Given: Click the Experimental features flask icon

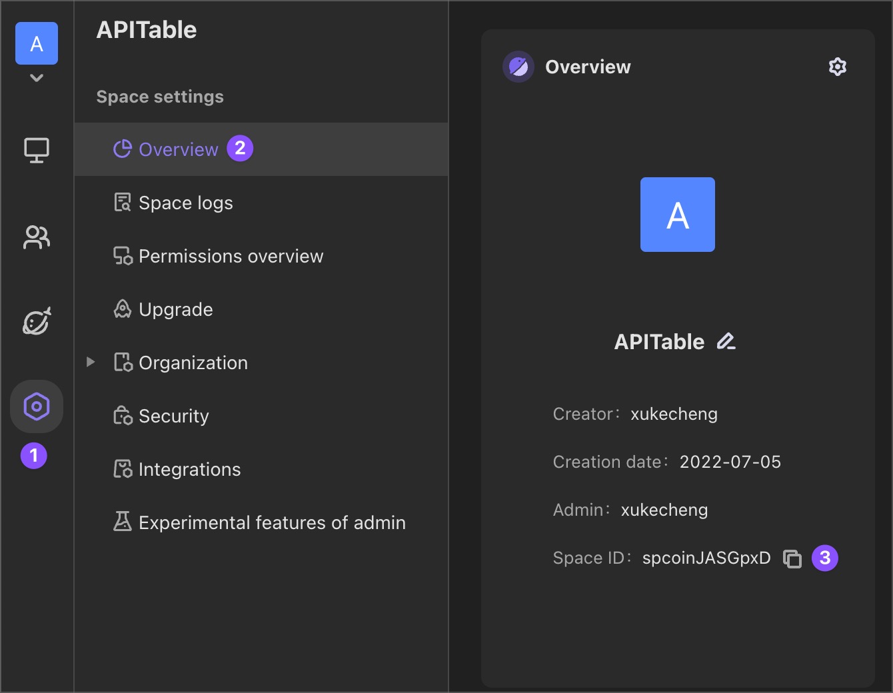Looking at the screenshot, I should pos(123,522).
